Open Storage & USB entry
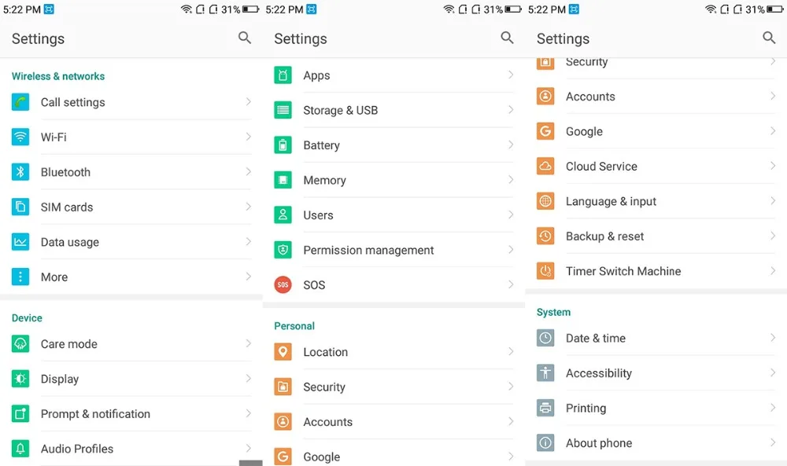The width and height of the screenshot is (787, 466). click(x=393, y=110)
